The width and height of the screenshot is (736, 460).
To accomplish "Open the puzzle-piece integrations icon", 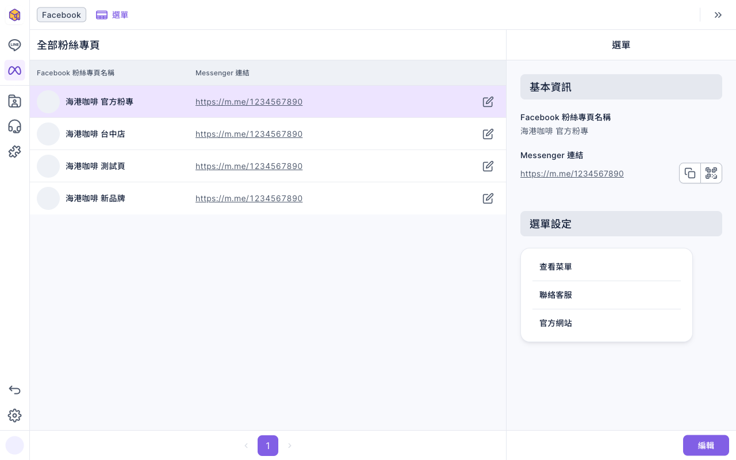I will 15,152.
